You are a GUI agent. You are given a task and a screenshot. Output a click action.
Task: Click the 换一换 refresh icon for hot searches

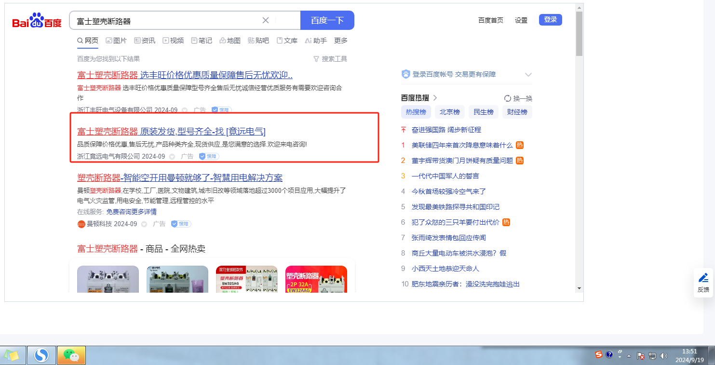tap(507, 98)
